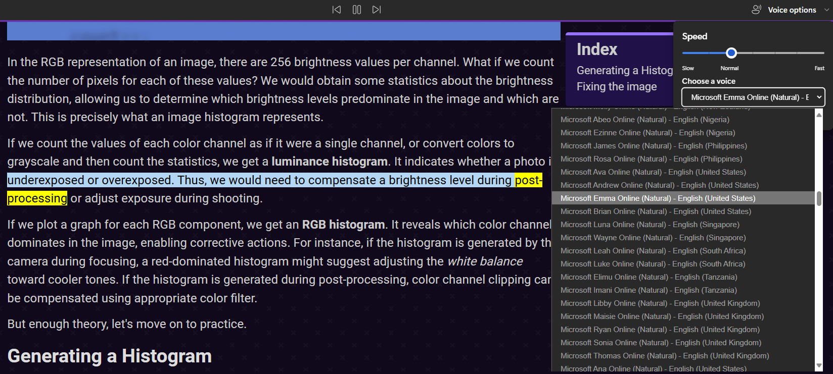The image size is (833, 374).
Task: Open the Choose a voice dropdown
Action: pos(753,97)
